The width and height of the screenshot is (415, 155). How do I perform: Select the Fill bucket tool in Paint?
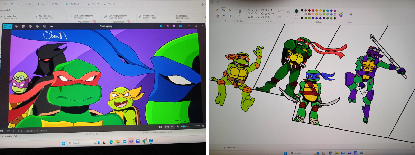pos(223,10)
